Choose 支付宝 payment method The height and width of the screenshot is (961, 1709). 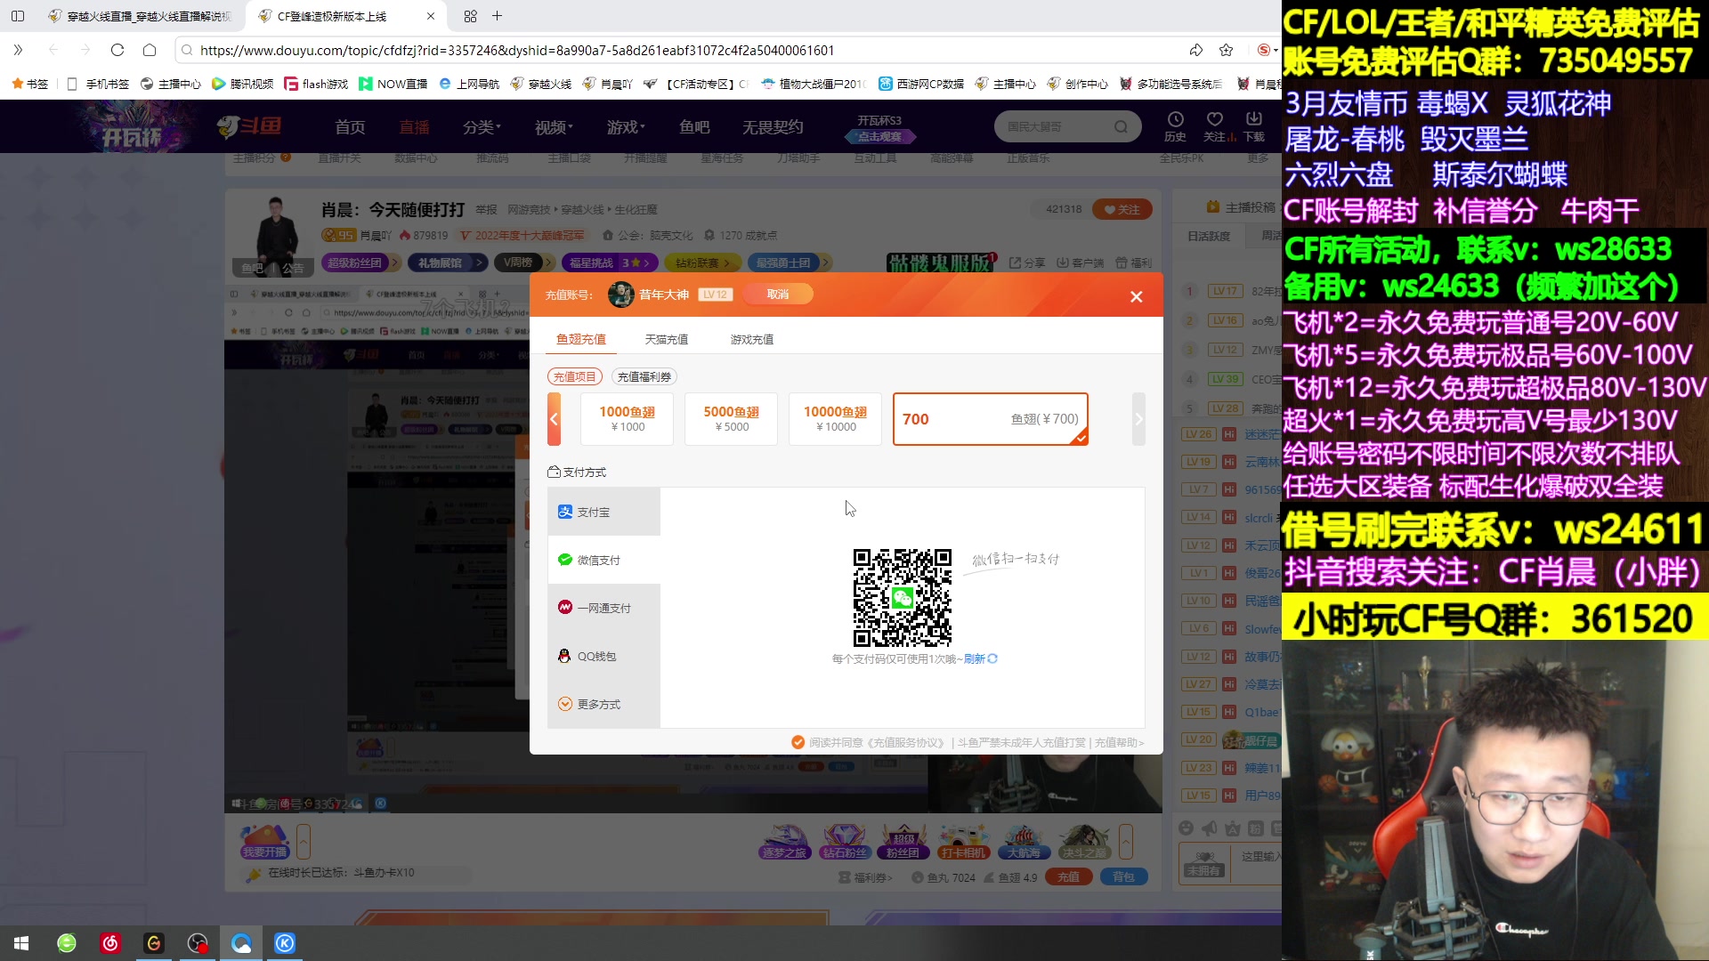point(603,512)
